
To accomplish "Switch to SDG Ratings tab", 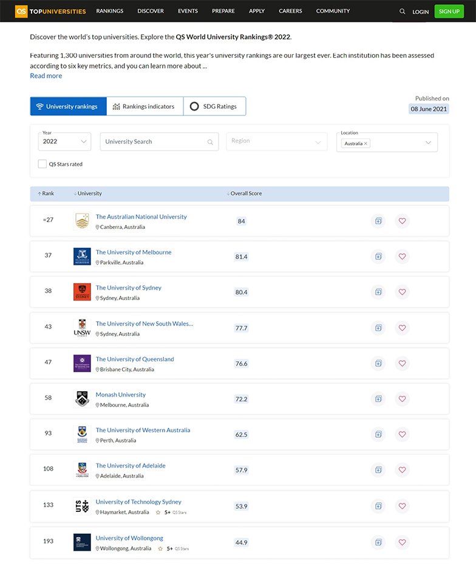I will click(x=214, y=106).
